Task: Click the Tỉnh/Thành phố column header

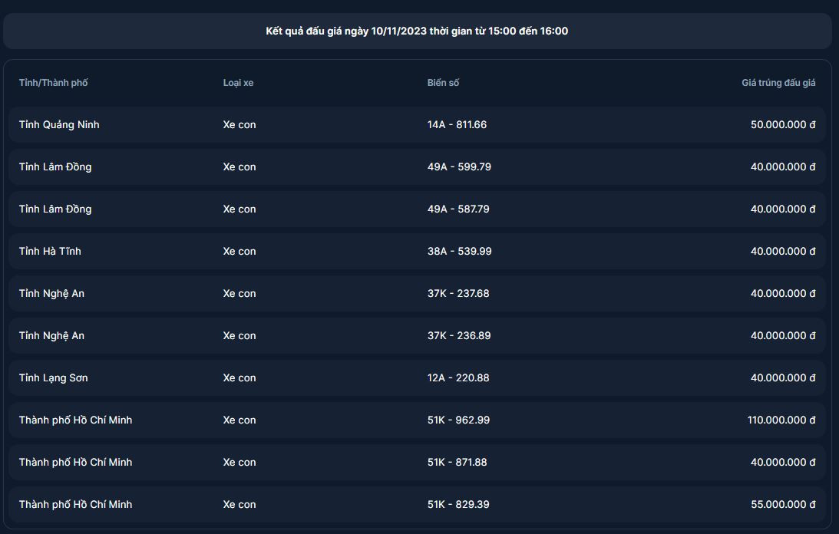Action: point(54,83)
